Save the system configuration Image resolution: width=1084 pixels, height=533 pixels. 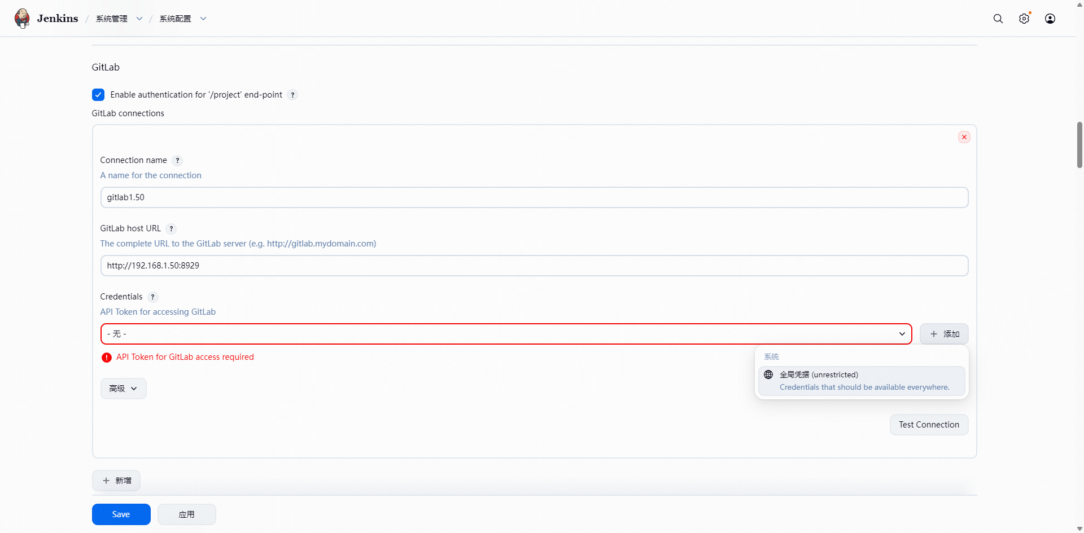click(121, 514)
